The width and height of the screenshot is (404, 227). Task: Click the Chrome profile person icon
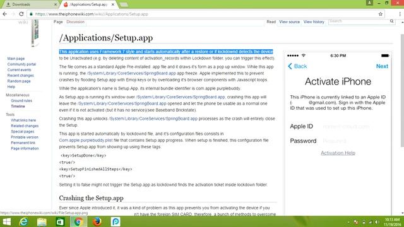coord(369,3)
